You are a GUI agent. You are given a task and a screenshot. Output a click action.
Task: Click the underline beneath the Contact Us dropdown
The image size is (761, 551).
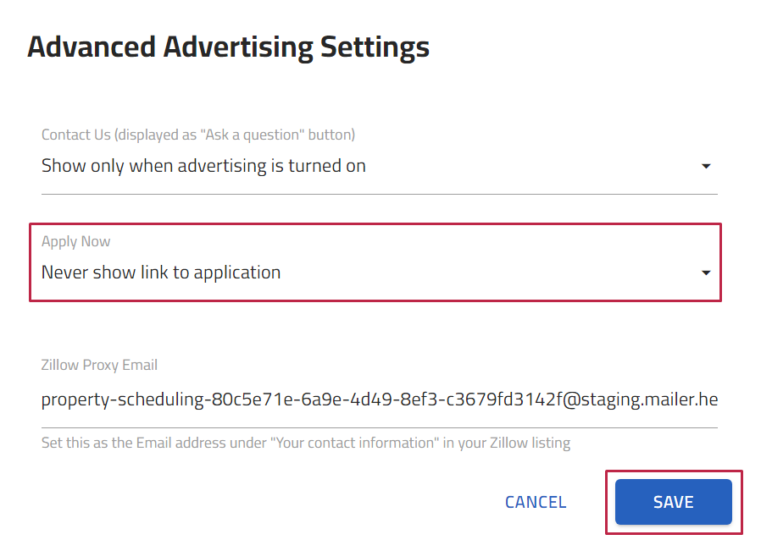[379, 194]
